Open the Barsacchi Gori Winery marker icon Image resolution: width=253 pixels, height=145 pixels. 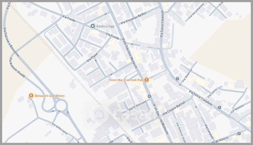(31, 95)
